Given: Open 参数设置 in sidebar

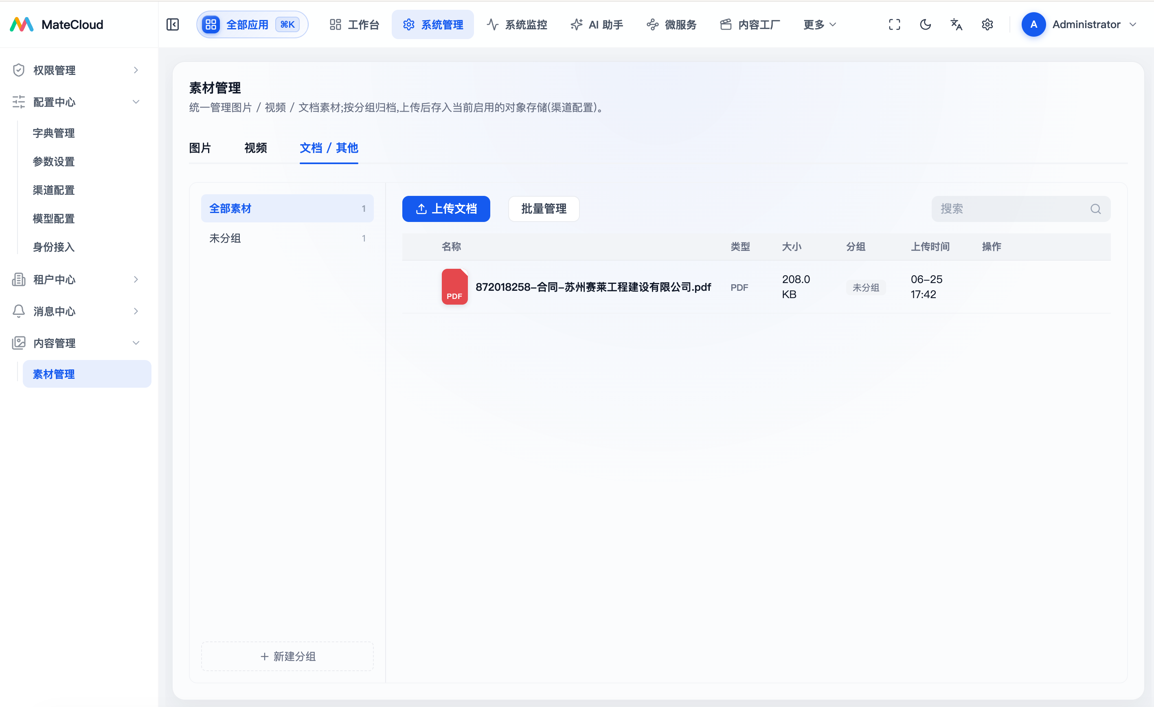Looking at the screenshot, I should 53,161.
